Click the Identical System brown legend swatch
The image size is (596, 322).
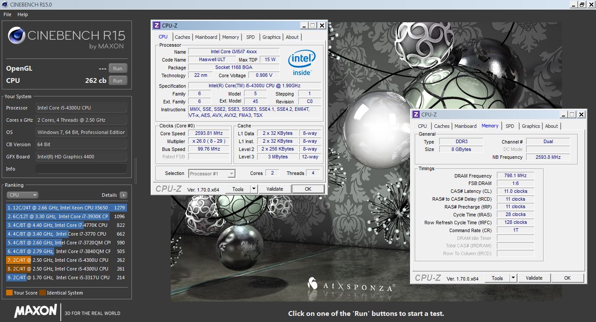42,293
